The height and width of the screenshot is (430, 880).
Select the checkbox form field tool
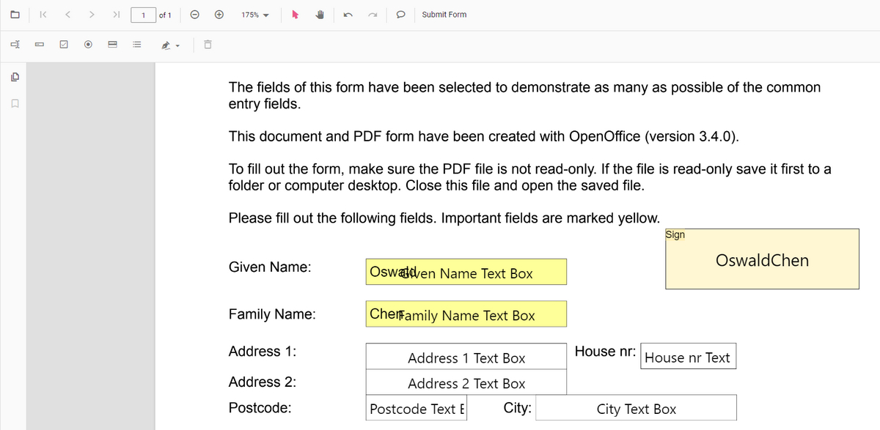click(63, 44)
